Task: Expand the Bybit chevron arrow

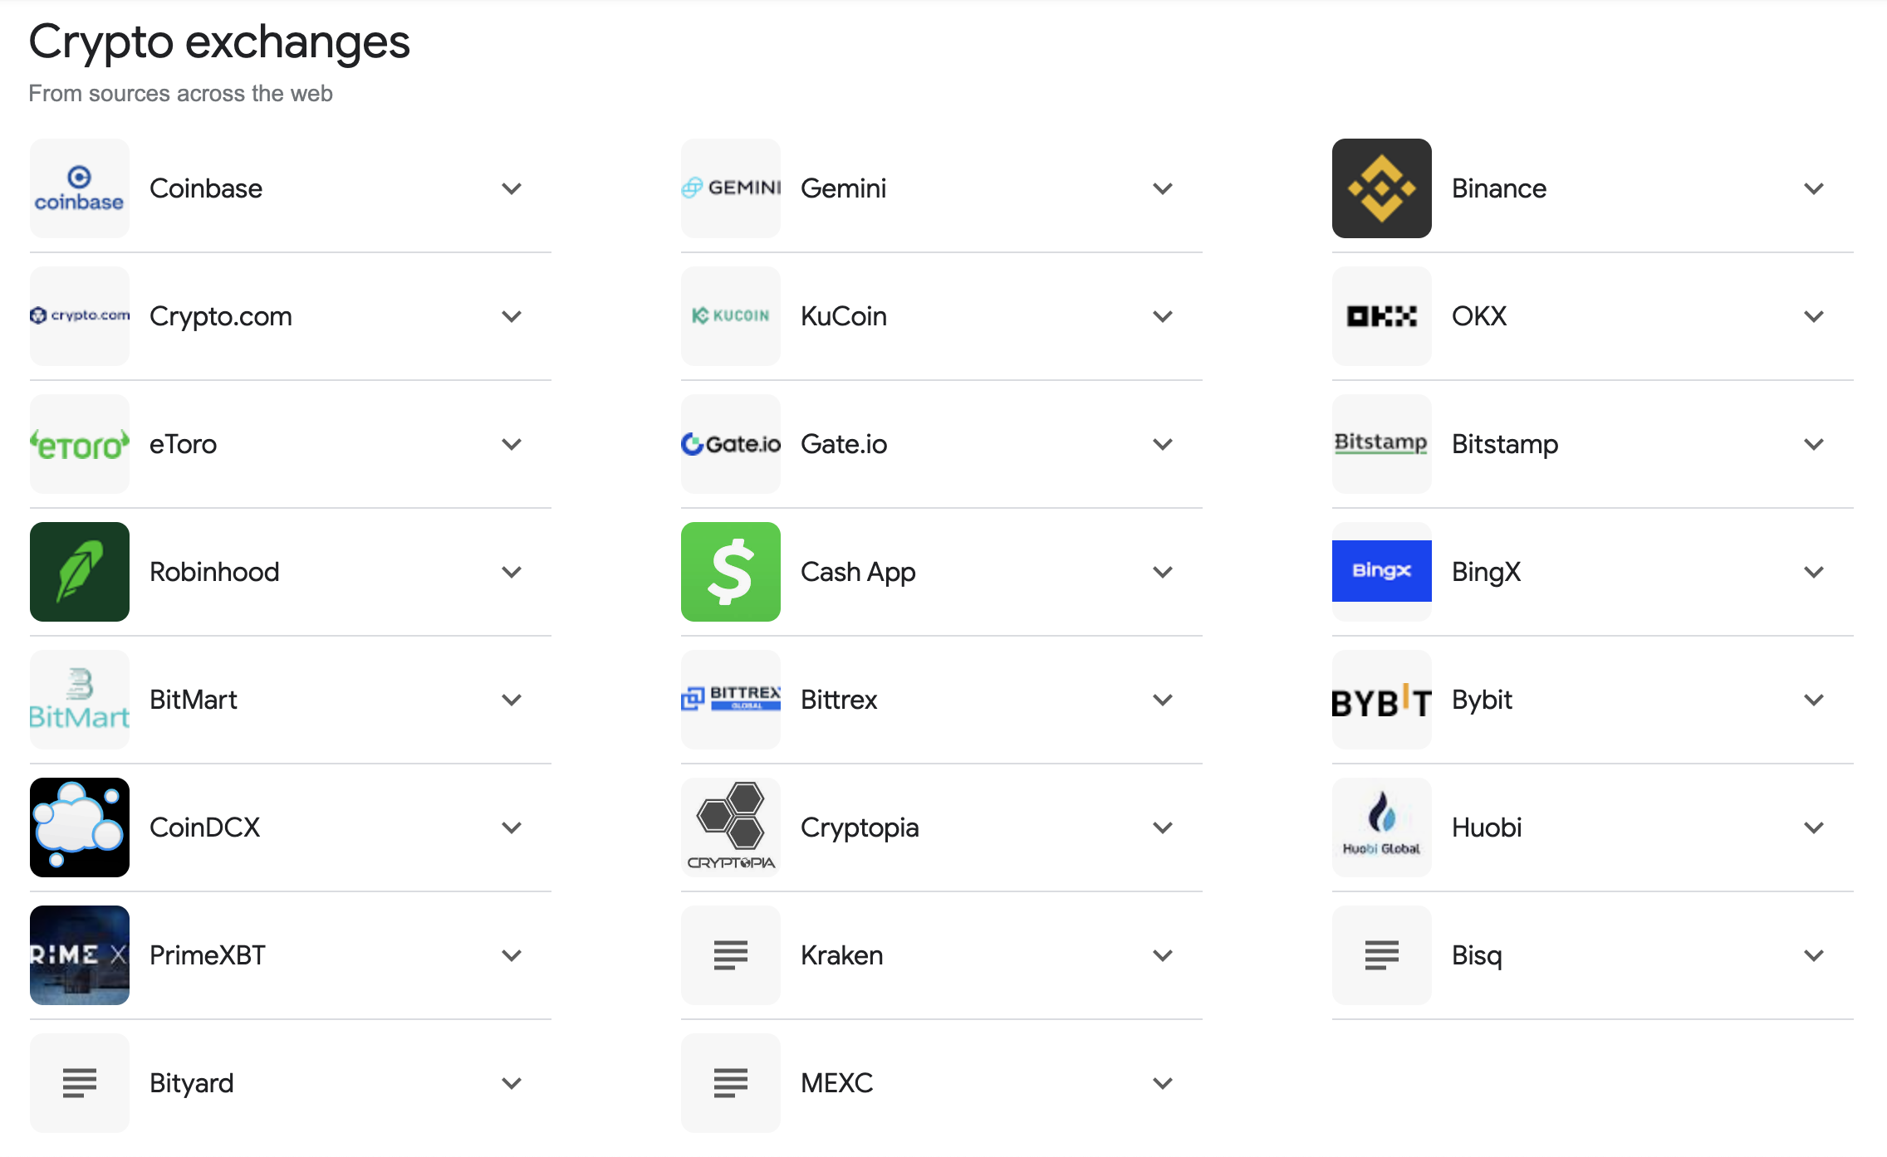Action: pyautogui.click(x=1814, y=701)
